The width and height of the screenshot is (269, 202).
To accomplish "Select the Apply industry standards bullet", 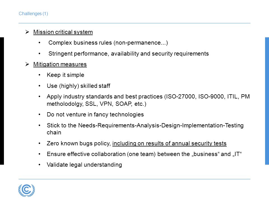I will [x=148, y=100].
